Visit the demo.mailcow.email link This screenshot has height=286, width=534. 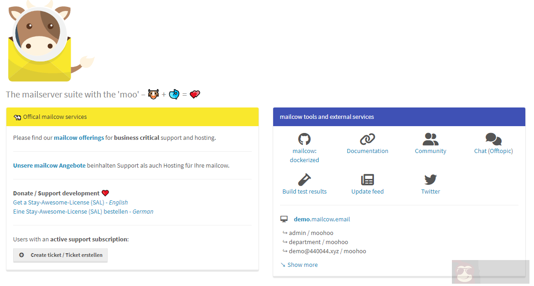[322, 220]
